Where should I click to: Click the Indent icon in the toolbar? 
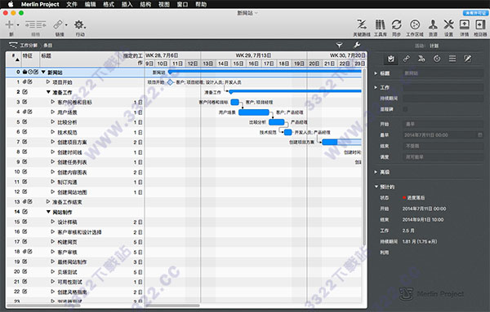(x=42, y=24)
